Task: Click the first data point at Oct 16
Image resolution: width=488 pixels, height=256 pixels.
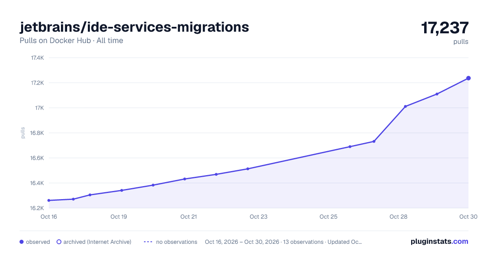Action: click(49, 200)
